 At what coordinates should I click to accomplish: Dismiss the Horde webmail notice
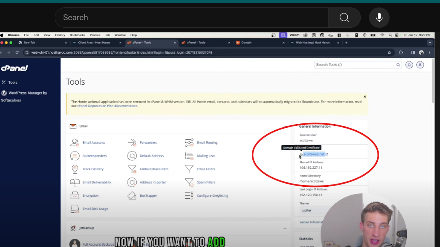click(x=365, y=97)
